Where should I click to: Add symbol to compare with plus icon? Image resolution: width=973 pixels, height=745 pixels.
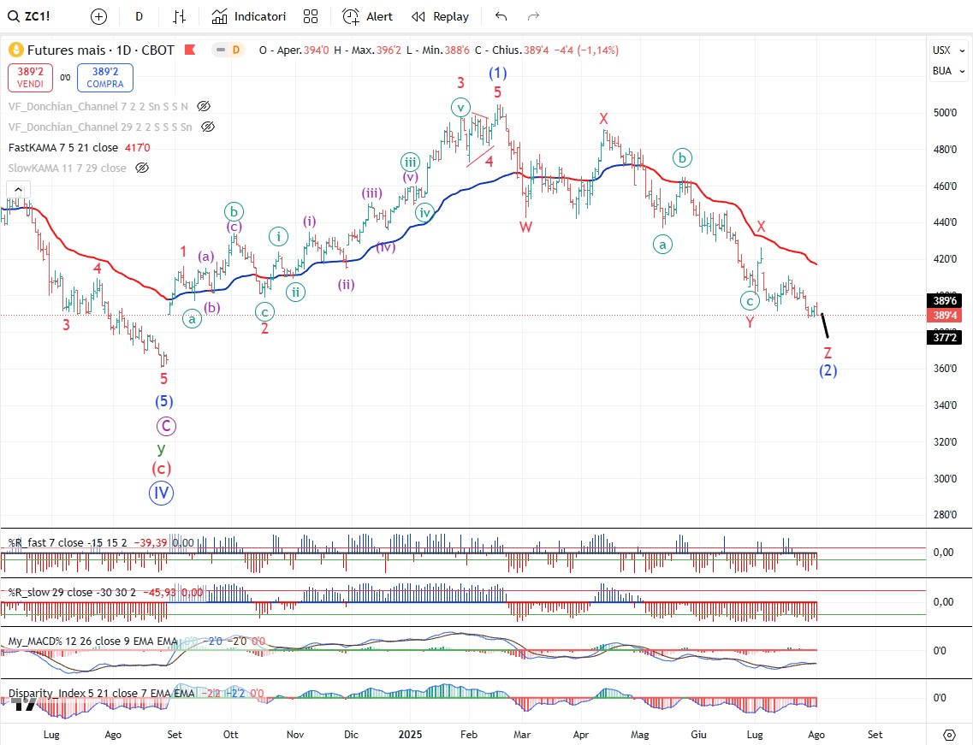tap(98, 17)
